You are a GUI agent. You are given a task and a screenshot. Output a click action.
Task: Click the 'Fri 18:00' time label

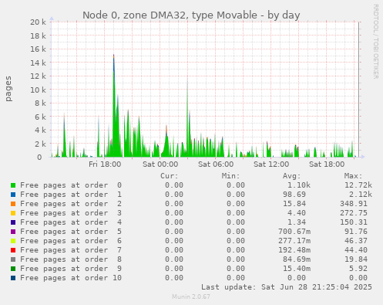click(105, 164)
